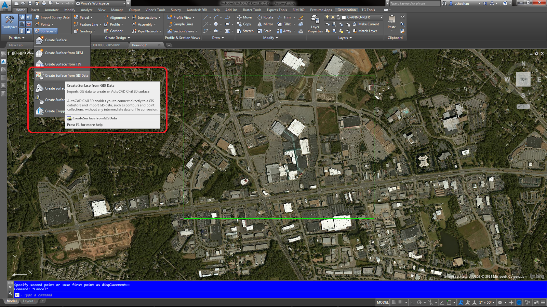Click the Sample Lines tool
The image size is (547, 307).
pos(181,24)
